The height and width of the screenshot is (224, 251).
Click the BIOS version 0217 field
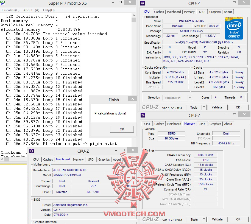click(x=93, y=210)
